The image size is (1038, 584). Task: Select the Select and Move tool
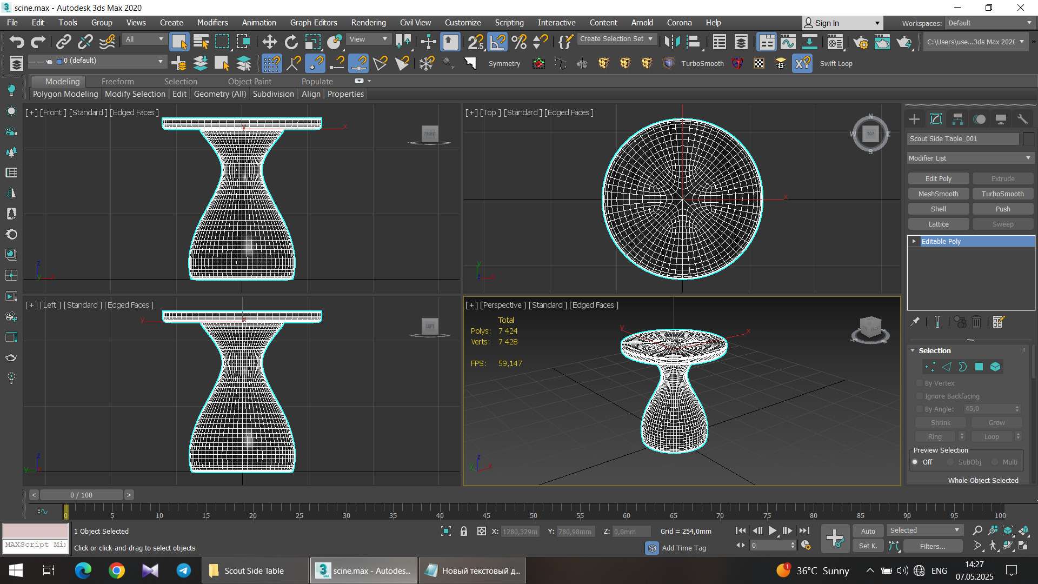pos(269,42)
